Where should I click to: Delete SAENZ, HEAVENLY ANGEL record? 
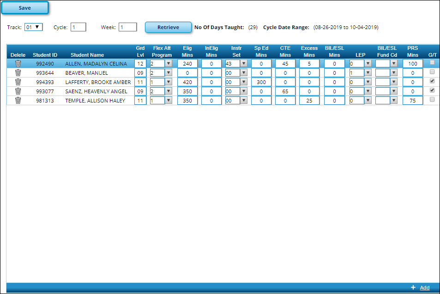point(18,91)
